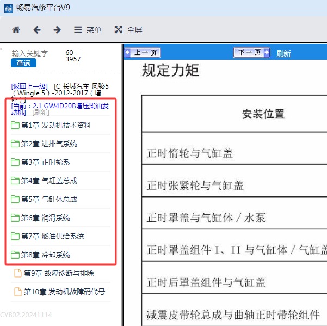Expand 第2章 进排气系统 chapter

[x=49, y=144]
